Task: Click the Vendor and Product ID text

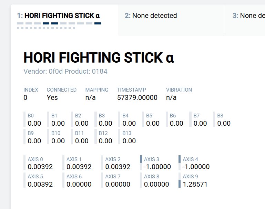Action: click(x=65, y=72)
